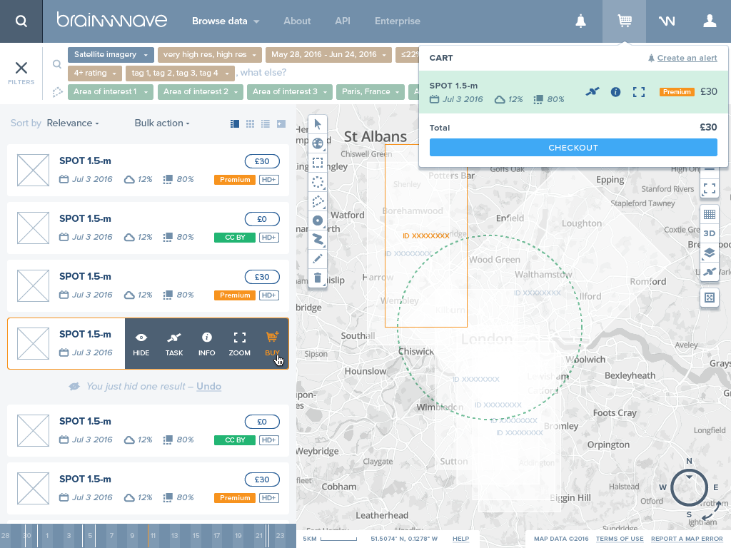Expand Area of interest 1 filter

(x=111, y=92)
